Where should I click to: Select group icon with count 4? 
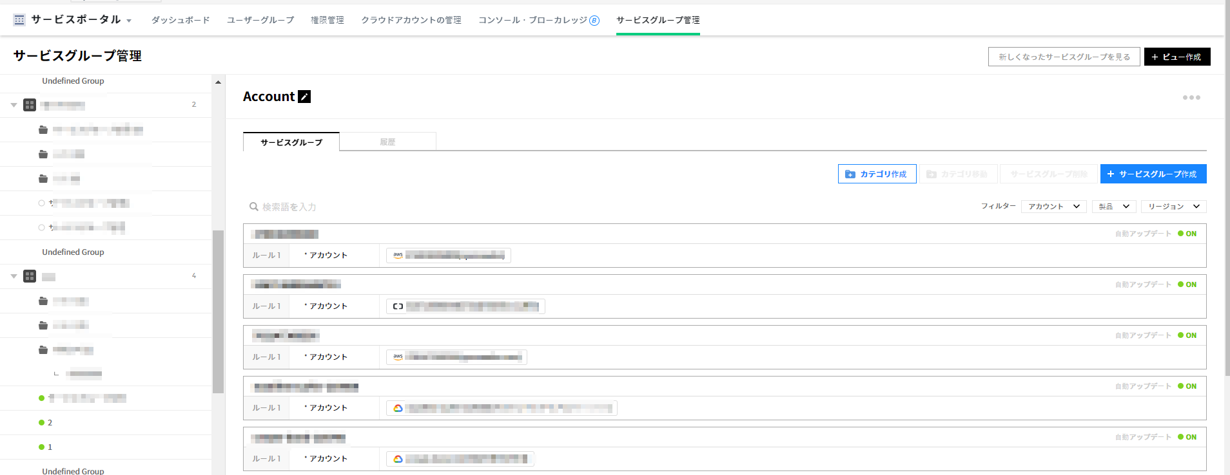coord(30,276)
